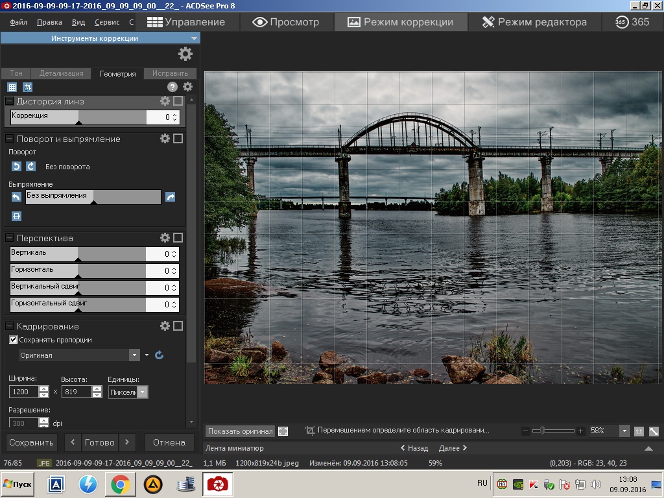Zoom in with the plus icon
This screenshot has width=664, height=498.
[580, 431]
